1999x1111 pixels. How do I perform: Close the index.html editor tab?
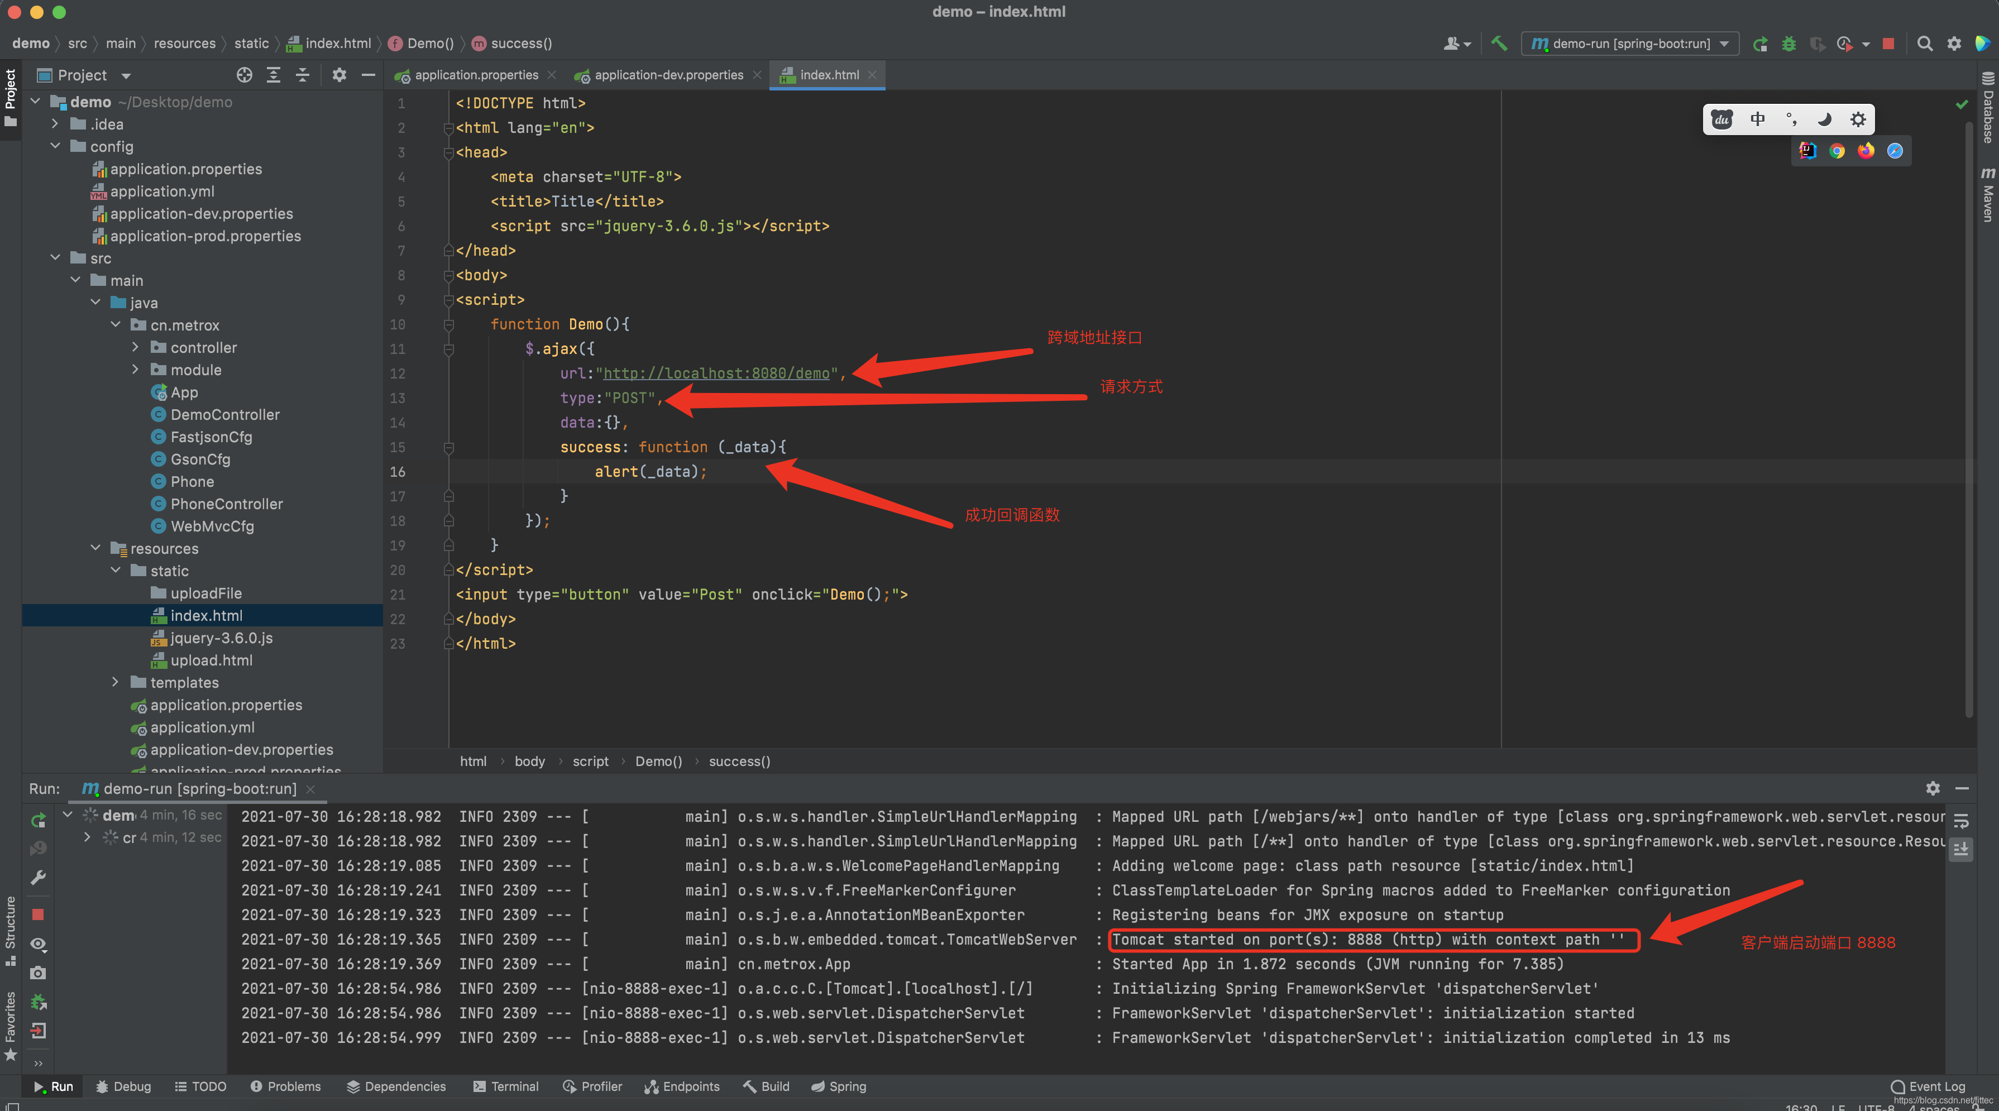click(x=872, y=74)
